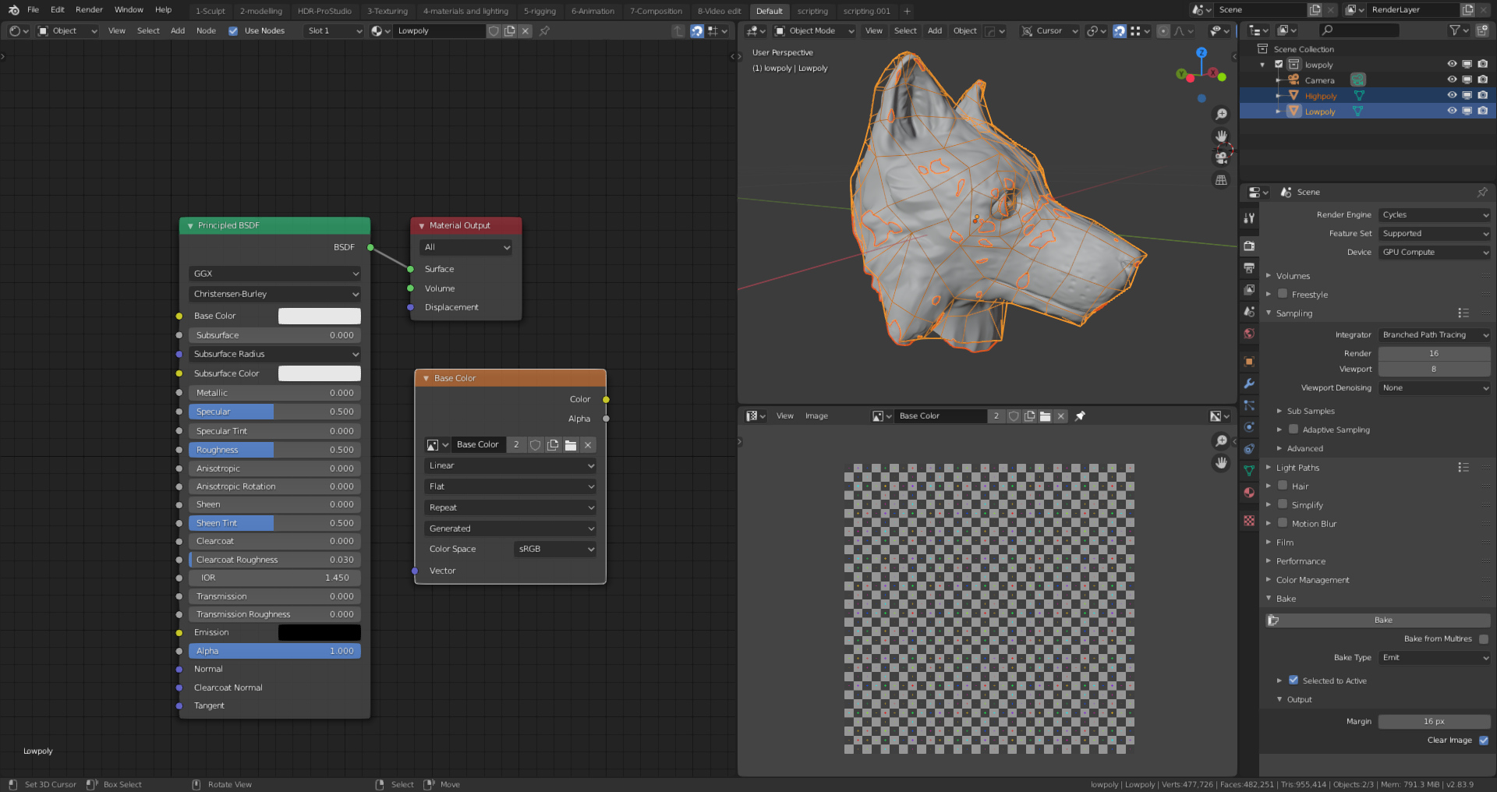Enable the Freestyle checkbox
Viewport: 1497px width, 792px height.
click(x=1283, y=294)
